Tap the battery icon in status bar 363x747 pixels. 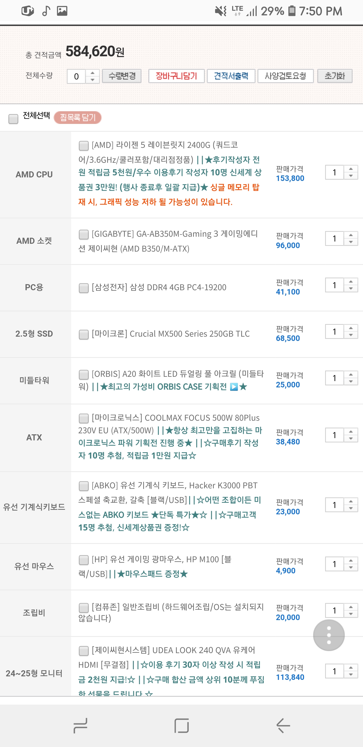292,11
